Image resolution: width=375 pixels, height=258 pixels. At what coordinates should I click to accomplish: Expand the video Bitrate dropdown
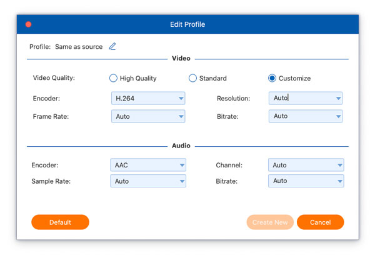306,116
